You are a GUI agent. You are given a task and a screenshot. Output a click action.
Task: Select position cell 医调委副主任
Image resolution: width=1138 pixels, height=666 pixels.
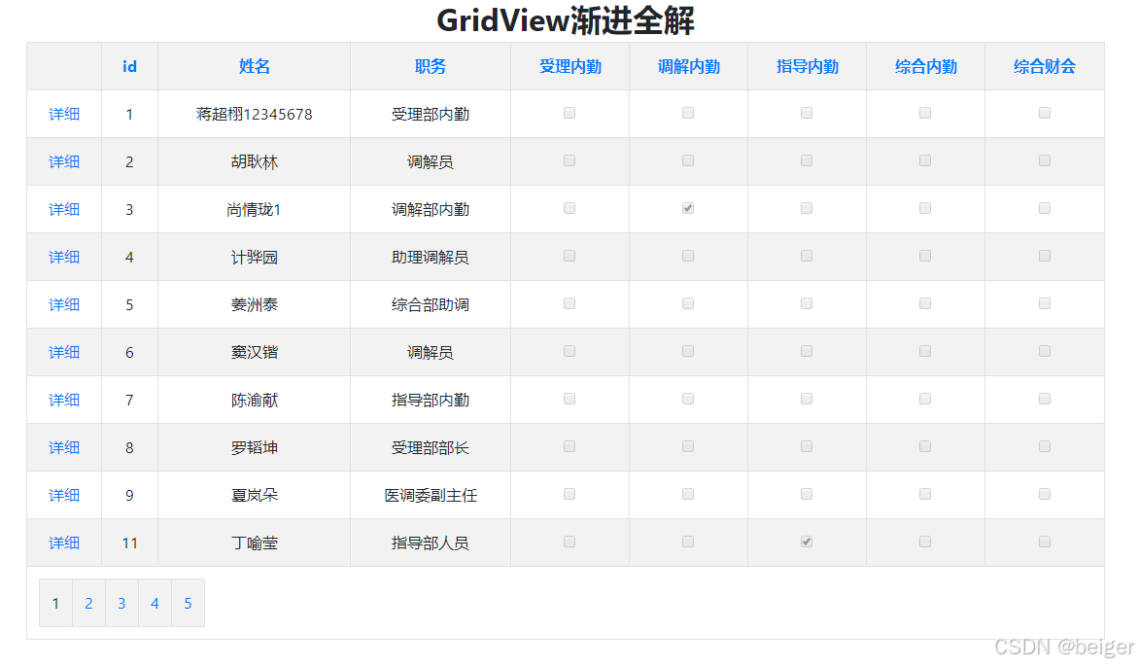(x=431, y=495)
